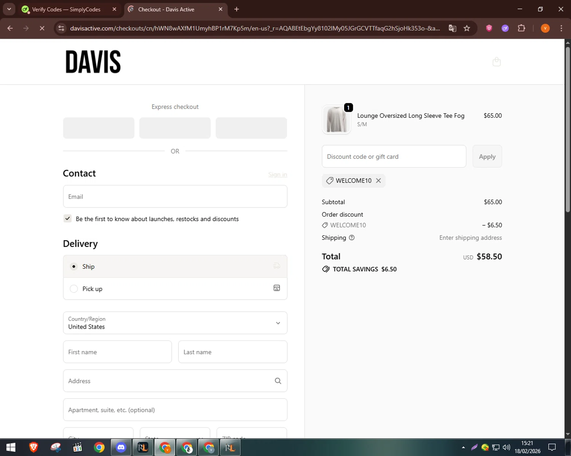View site information icon in address bar
Viewport: 571px width, 456px height.
tap(61, 28)
